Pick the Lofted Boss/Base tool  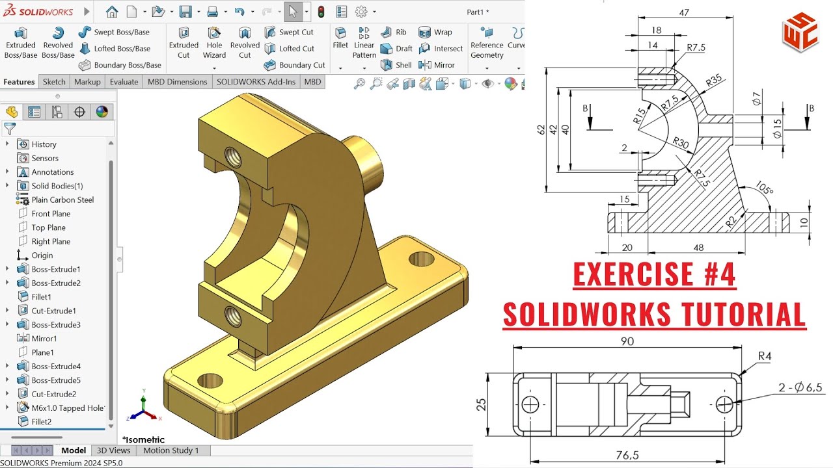click(x=115, y=48)
